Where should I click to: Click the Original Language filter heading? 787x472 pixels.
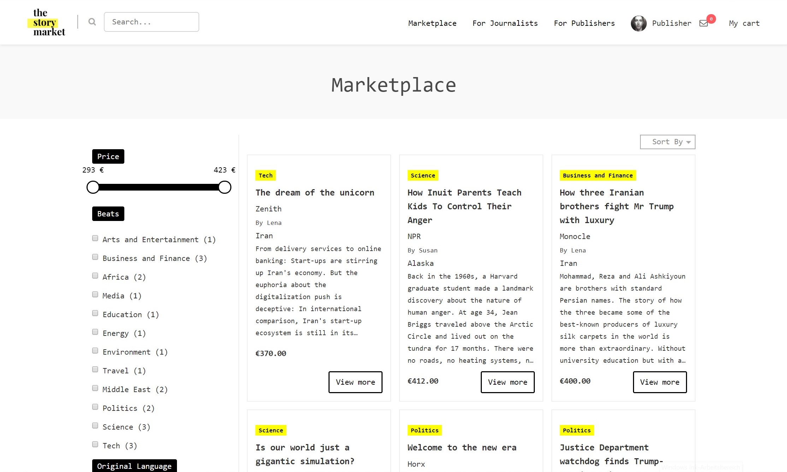tap(134, 466)
